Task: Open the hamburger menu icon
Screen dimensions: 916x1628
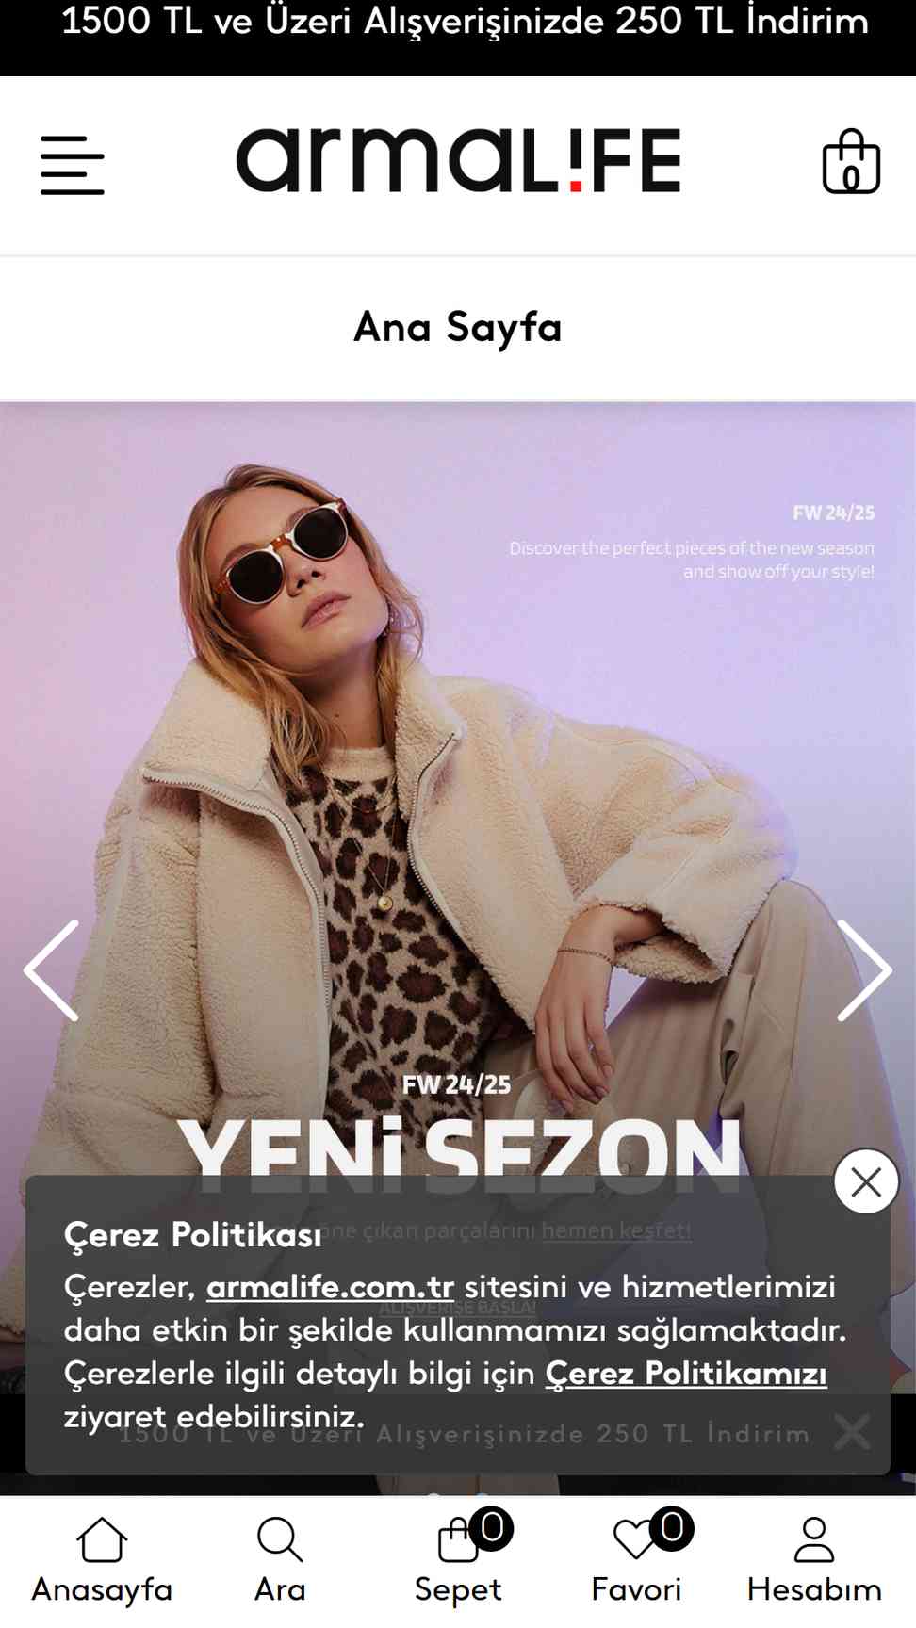Action: click(x=73, y=165)
